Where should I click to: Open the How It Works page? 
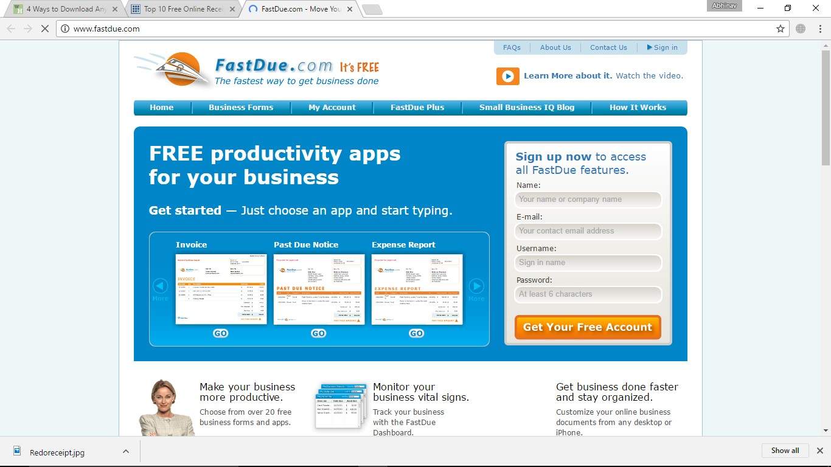(638, 108)
